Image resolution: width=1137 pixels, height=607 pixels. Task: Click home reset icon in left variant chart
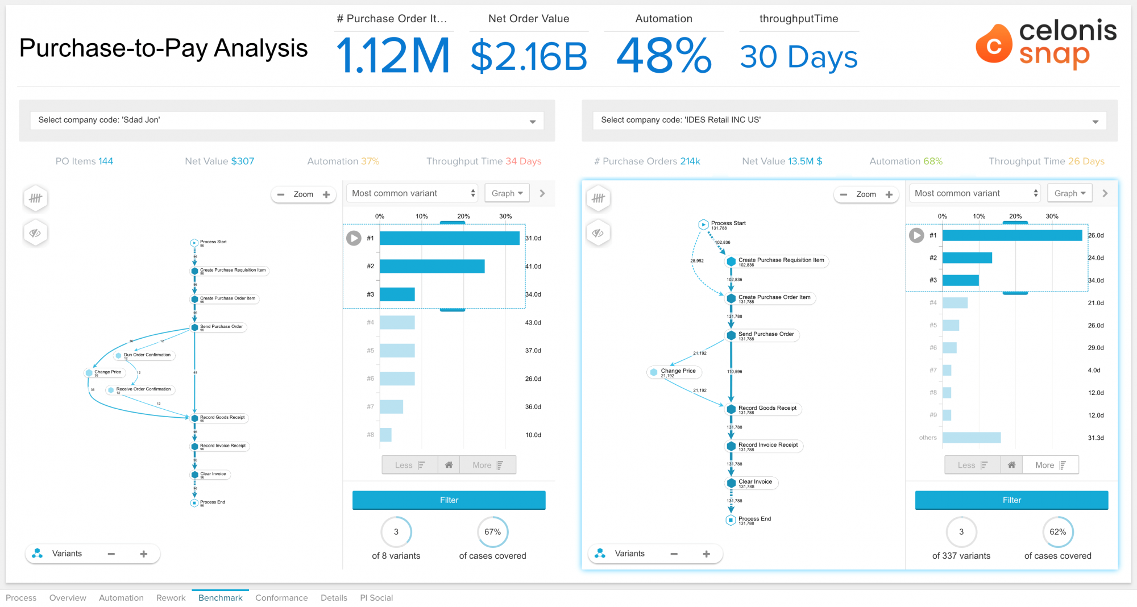pos(449,465)
